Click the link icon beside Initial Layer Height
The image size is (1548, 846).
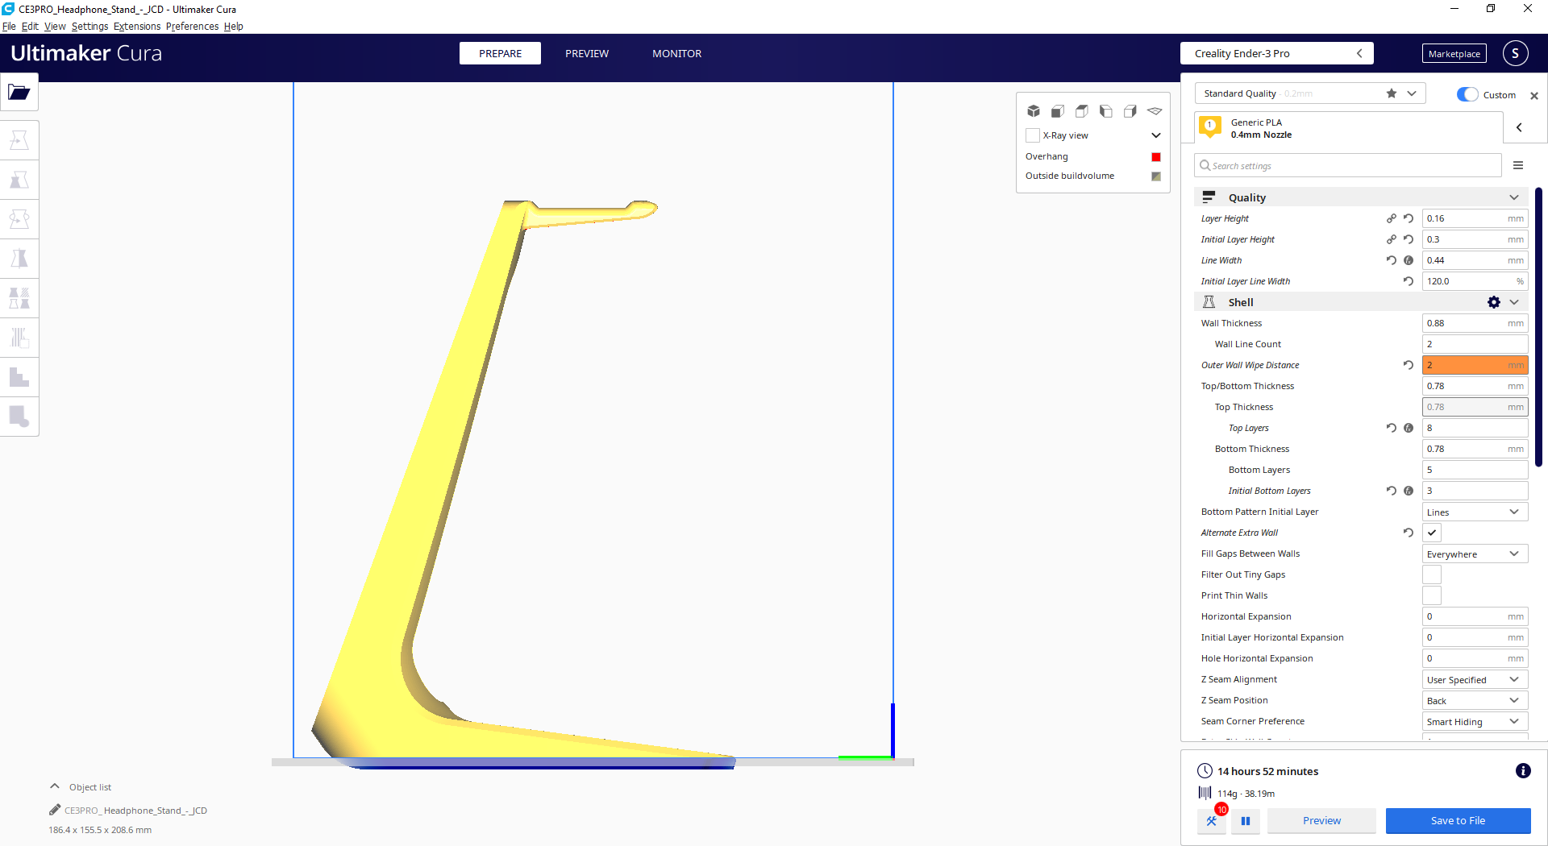(1392, 239)
